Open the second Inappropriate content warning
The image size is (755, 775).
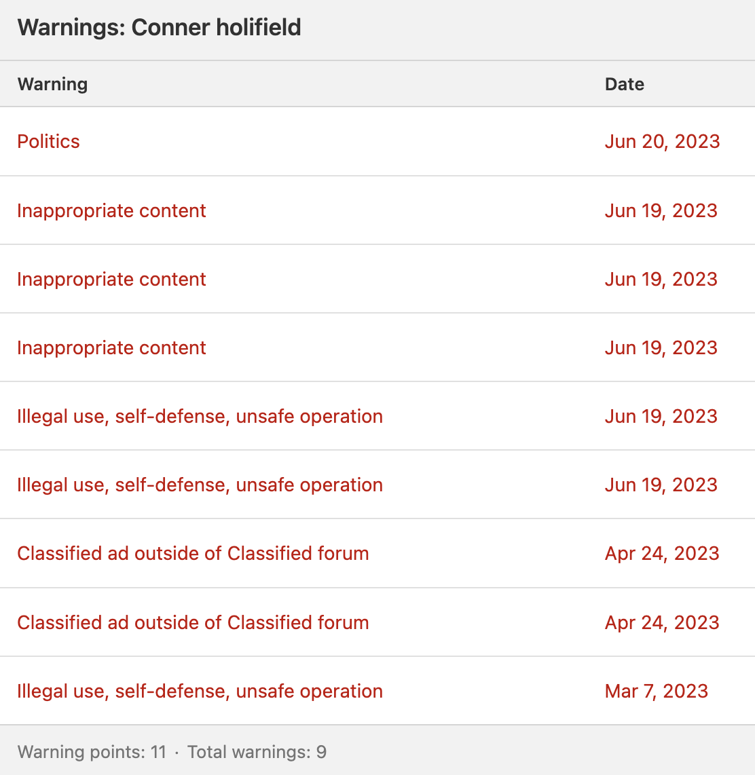[111, 279]
